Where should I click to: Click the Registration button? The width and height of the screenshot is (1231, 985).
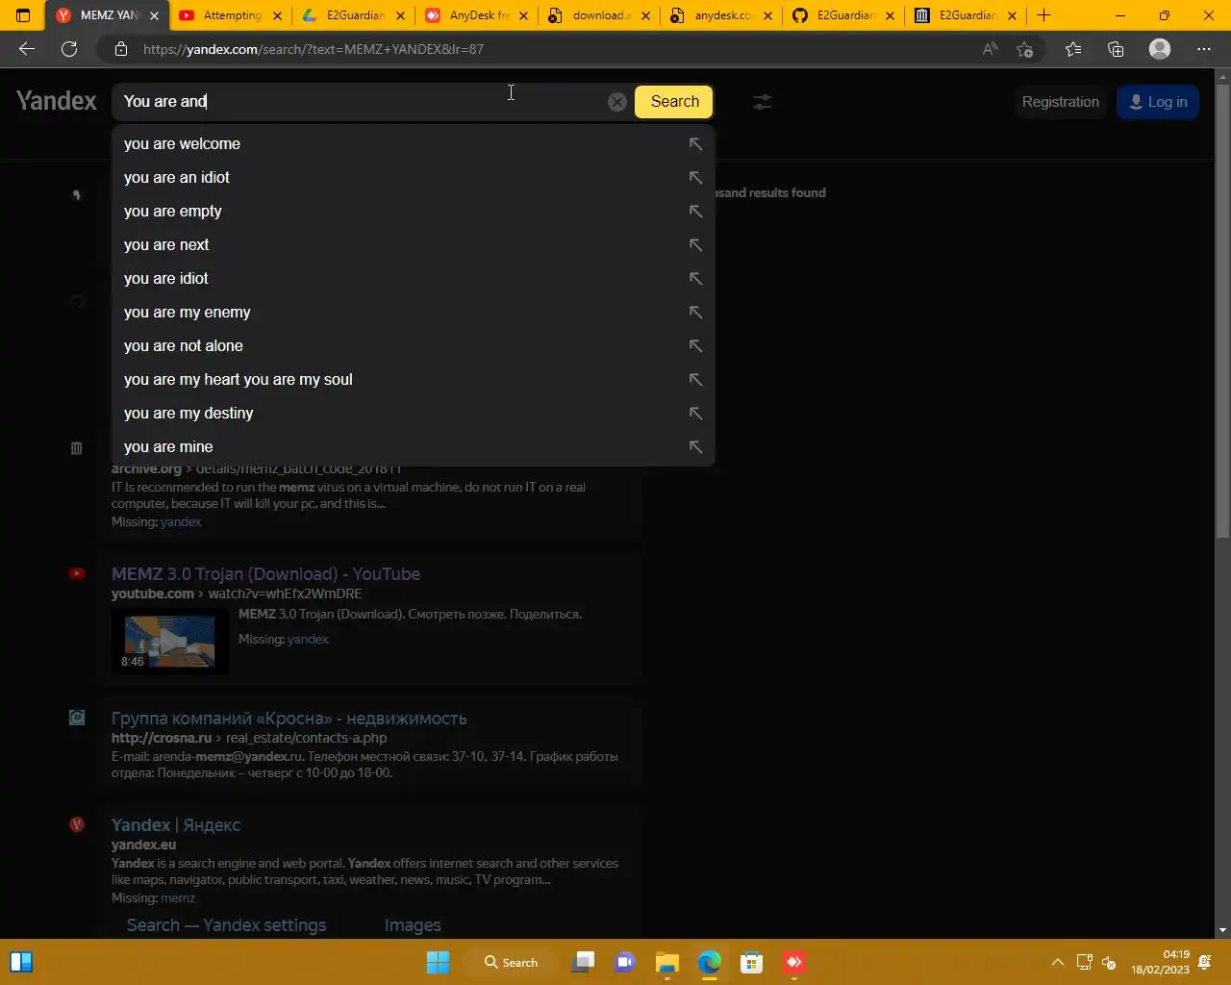1060,102
